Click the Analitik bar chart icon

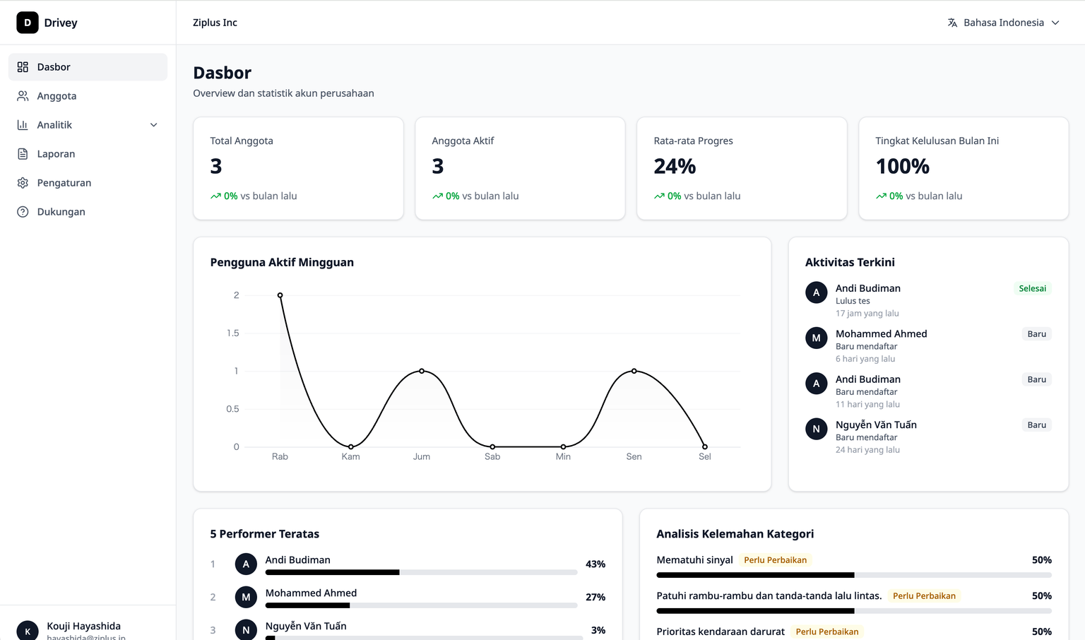tap(23, 125)
